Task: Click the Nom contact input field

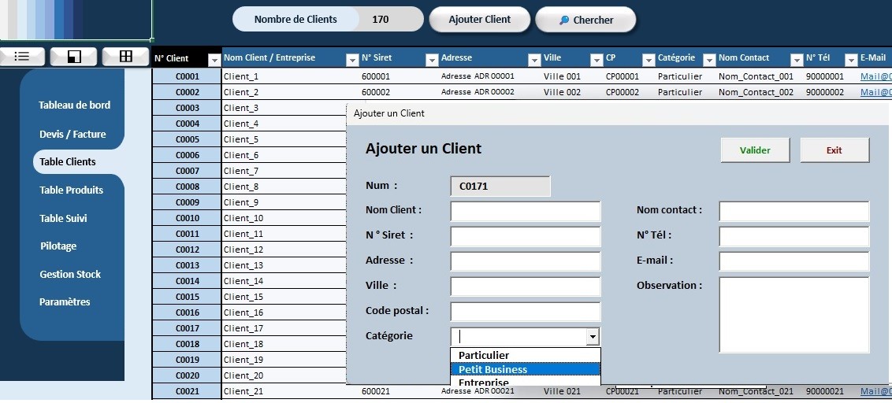Action: (794, 211)
